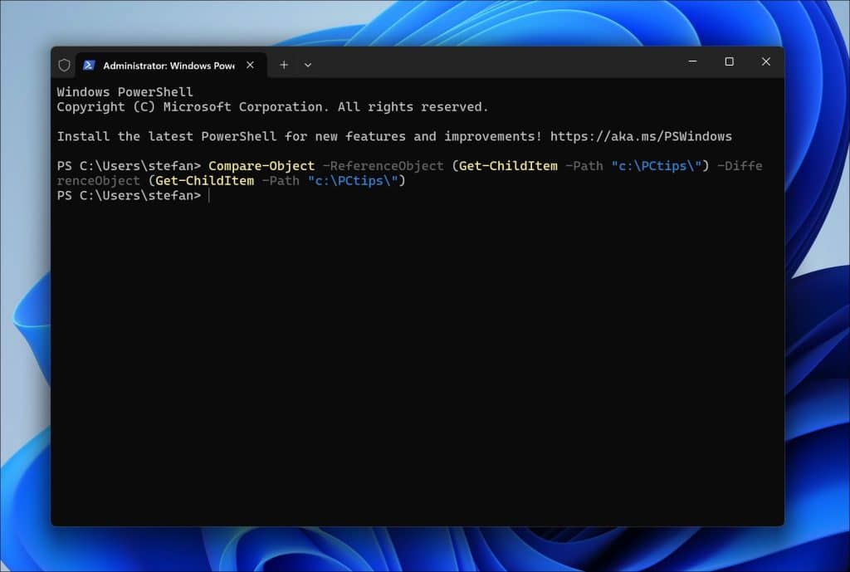Close the Terminal window
The image size is (850, 572).
[x=765, y=61]
